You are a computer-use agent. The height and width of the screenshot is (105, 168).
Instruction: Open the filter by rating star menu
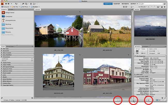(132, 7)
